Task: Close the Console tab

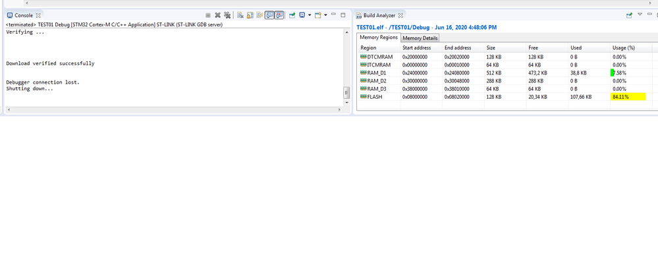Action: [38, 16]
